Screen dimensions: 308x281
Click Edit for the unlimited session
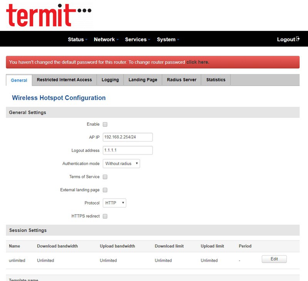[x=274, y=259]
